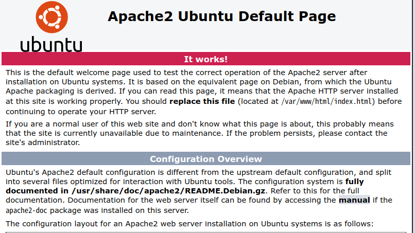Click the It works! banner heading
Image resolution: width=415 pixels, height=233 pixels.
(206, 59)
